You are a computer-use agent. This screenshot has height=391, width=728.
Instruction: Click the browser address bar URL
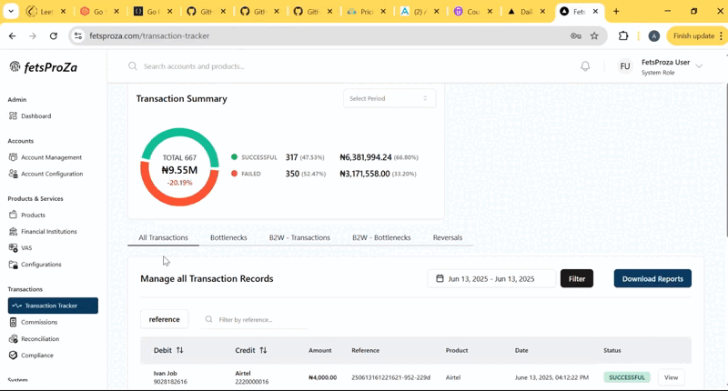[x=149, y=35]
